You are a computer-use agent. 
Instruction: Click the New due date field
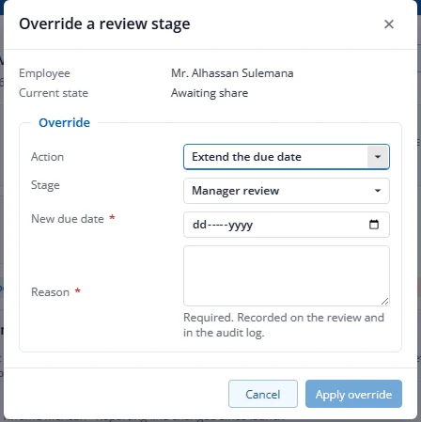[287, 225]
